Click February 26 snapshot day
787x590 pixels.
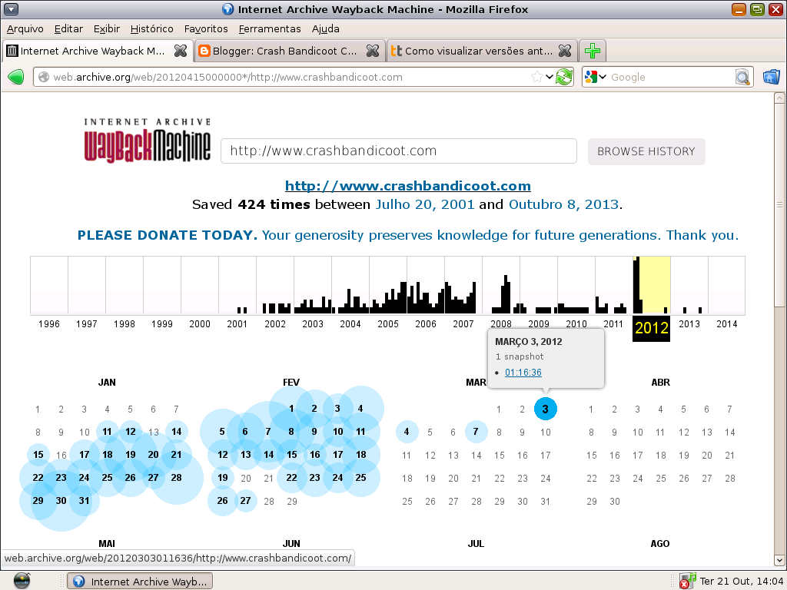[222, 501]
